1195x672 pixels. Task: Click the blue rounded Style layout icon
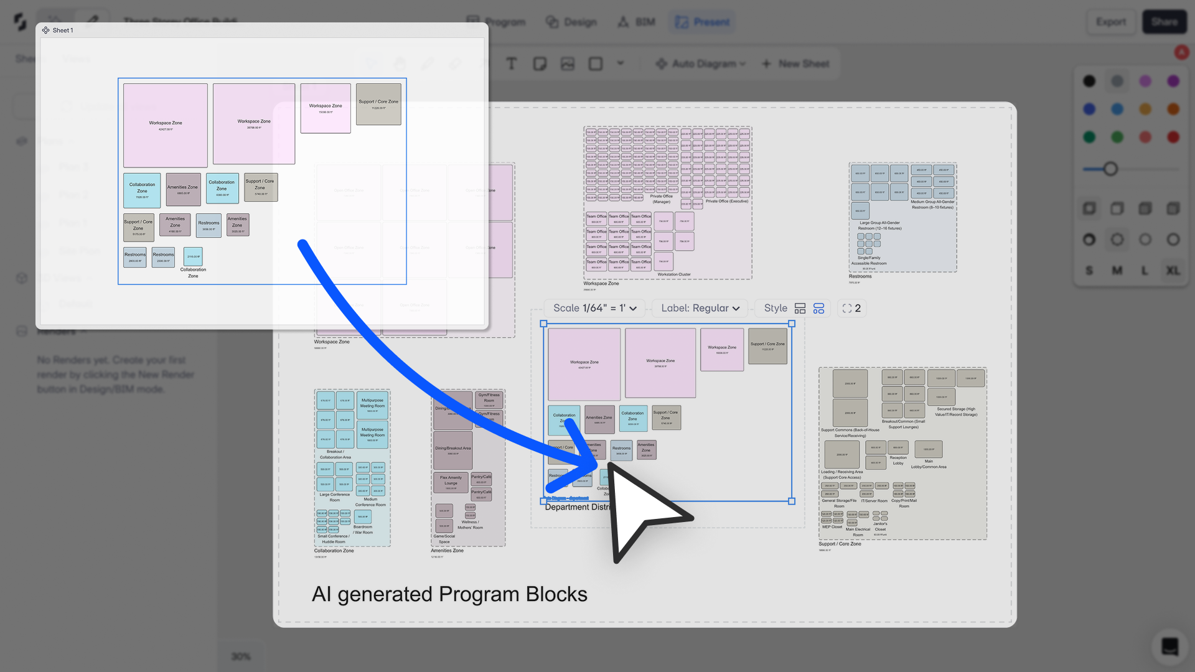coord(819,308)
